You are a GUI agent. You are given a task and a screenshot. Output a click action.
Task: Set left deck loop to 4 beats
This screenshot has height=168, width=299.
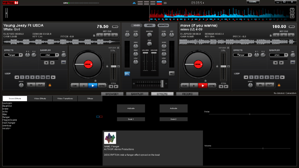coord(32,77)
